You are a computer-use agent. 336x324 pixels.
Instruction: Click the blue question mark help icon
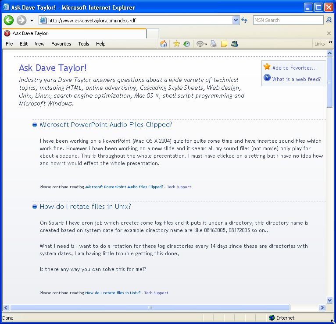[x=267, y=77]
